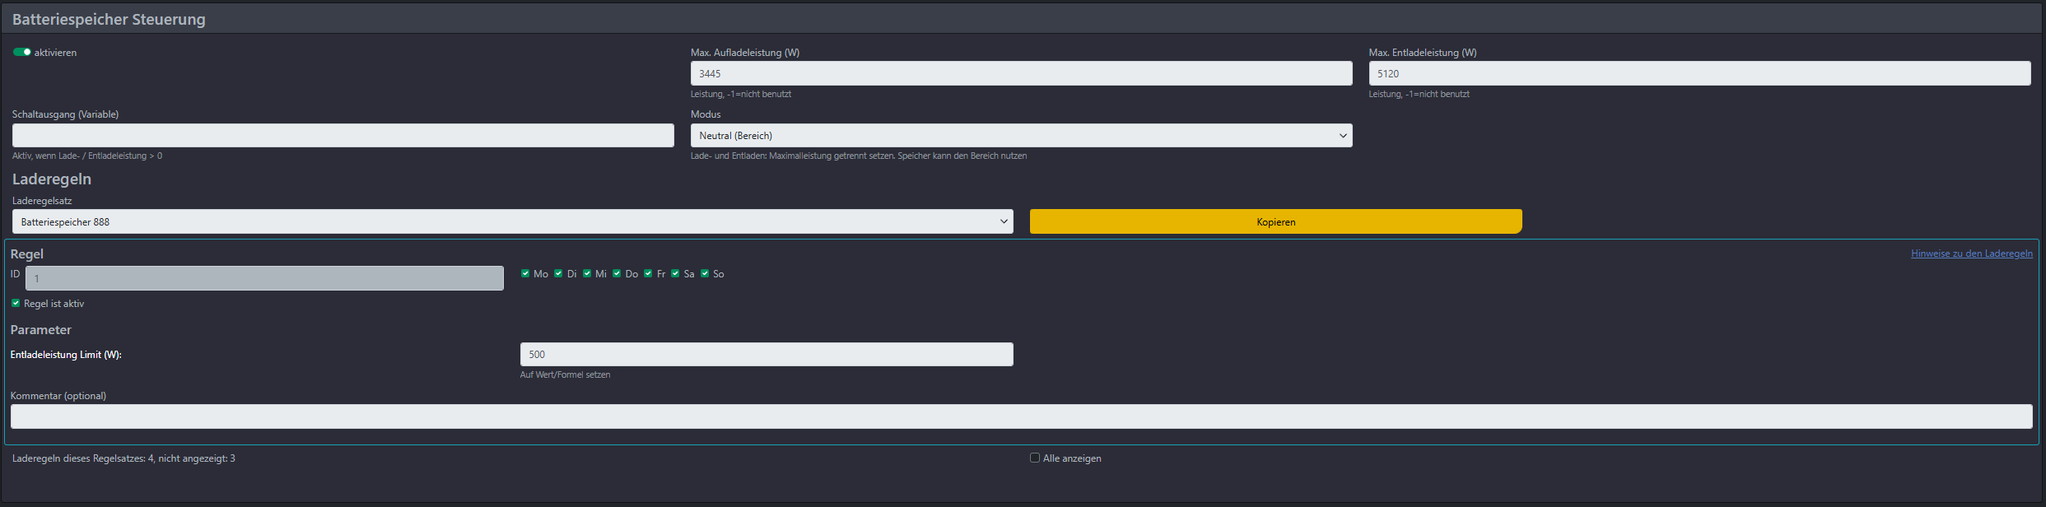
Task: Expand the Laderegelsatz dropdown
Action: coord(512,221)
